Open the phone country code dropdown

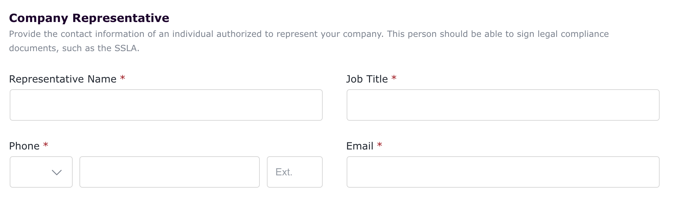click(x=41, y=172)
